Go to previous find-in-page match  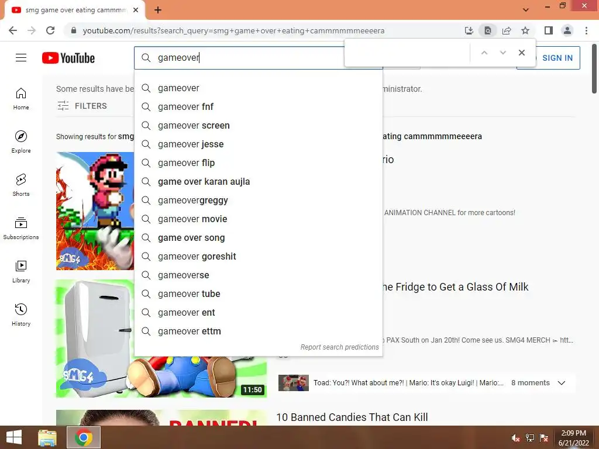coord(484,53)
